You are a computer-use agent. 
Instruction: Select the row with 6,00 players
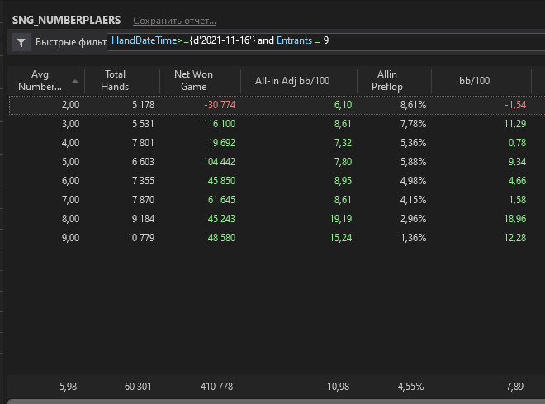point(277,181)
